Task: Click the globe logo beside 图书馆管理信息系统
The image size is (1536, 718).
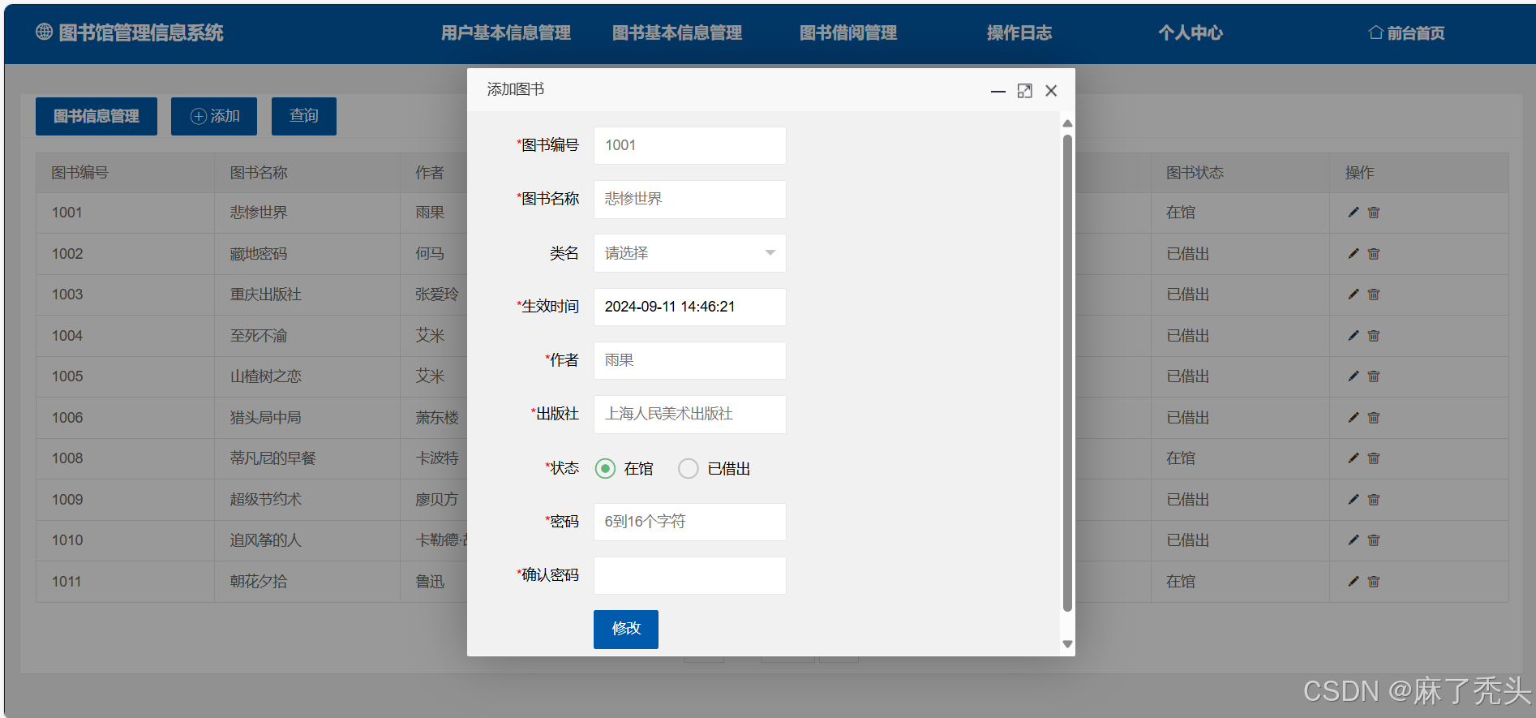Action: click(x=44, y=32)
